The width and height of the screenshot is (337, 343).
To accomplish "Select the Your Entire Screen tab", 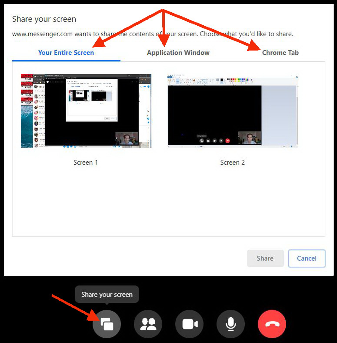I will (x=66, y=53).
